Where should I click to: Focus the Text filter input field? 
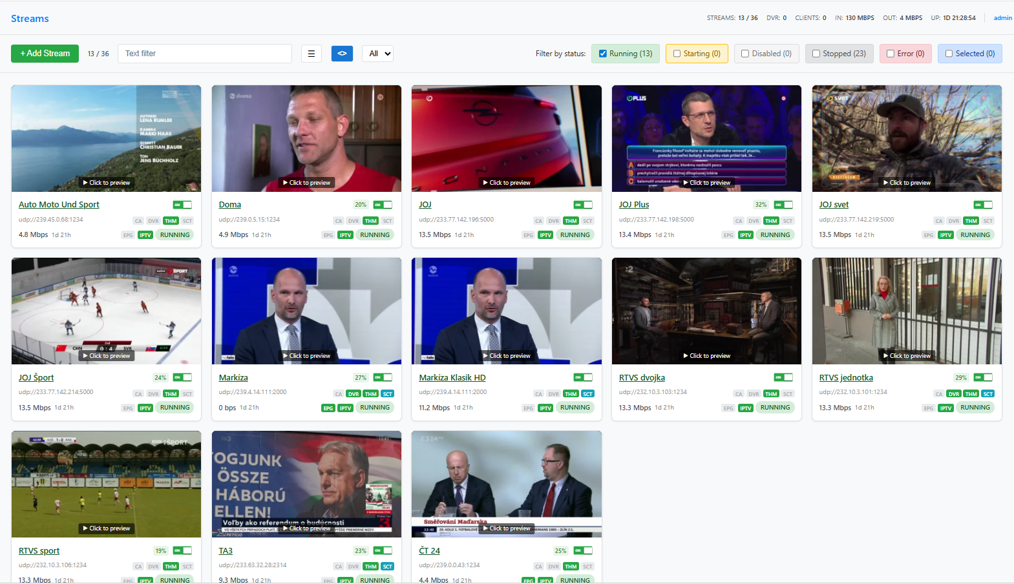[x=205, y=54]
